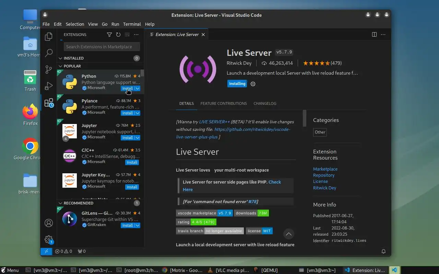Open Ritwick Dey resource link
The height and width of the screenshot is (274, 439).
tap(324, 188)
